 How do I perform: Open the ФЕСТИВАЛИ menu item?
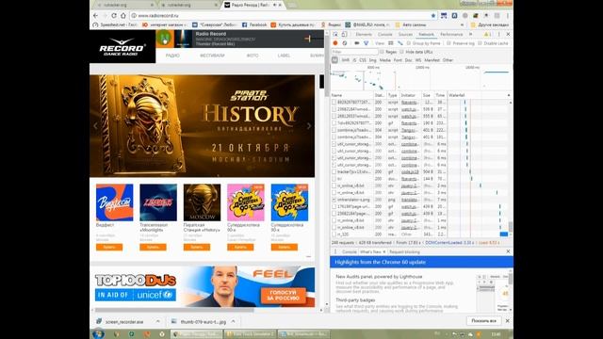click(212, 56)
